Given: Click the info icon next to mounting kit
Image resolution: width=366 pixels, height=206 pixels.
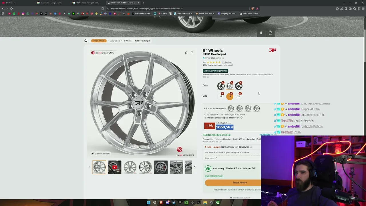Looking at the screenshot, I should pyautogui.click(x=241, y=118).
